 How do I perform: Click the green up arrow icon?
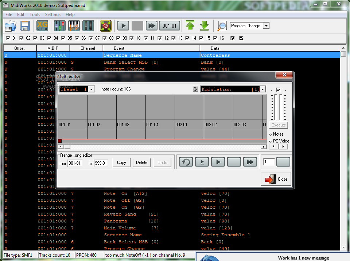click(190, 25)
